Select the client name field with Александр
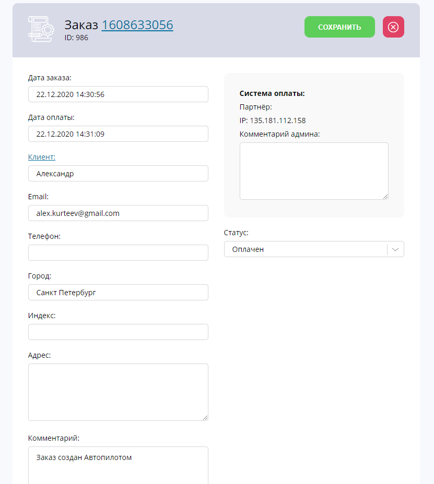Image resolution: width=434 pixels, height=484 pixels. coord(118,174)
